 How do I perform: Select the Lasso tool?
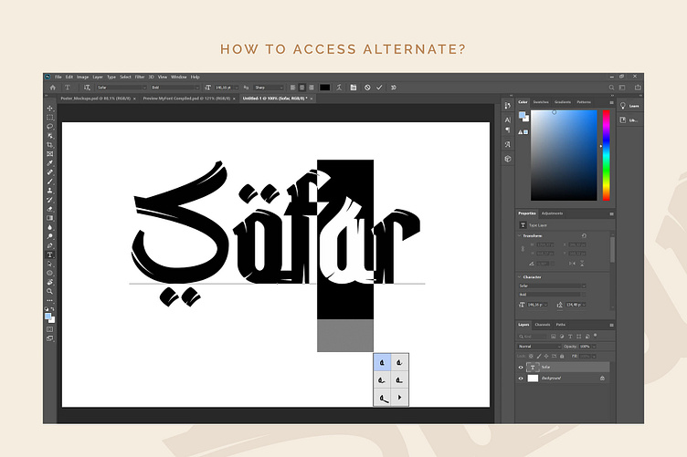(x=50, y=127)
